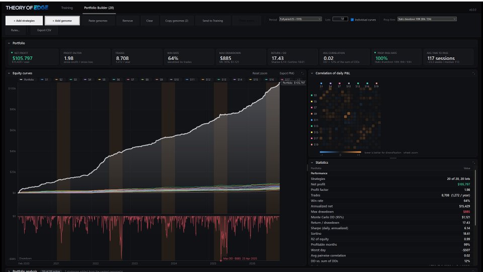Maximize the Correlation panel icon
The image size is (483, 272).
pos(473,74)
